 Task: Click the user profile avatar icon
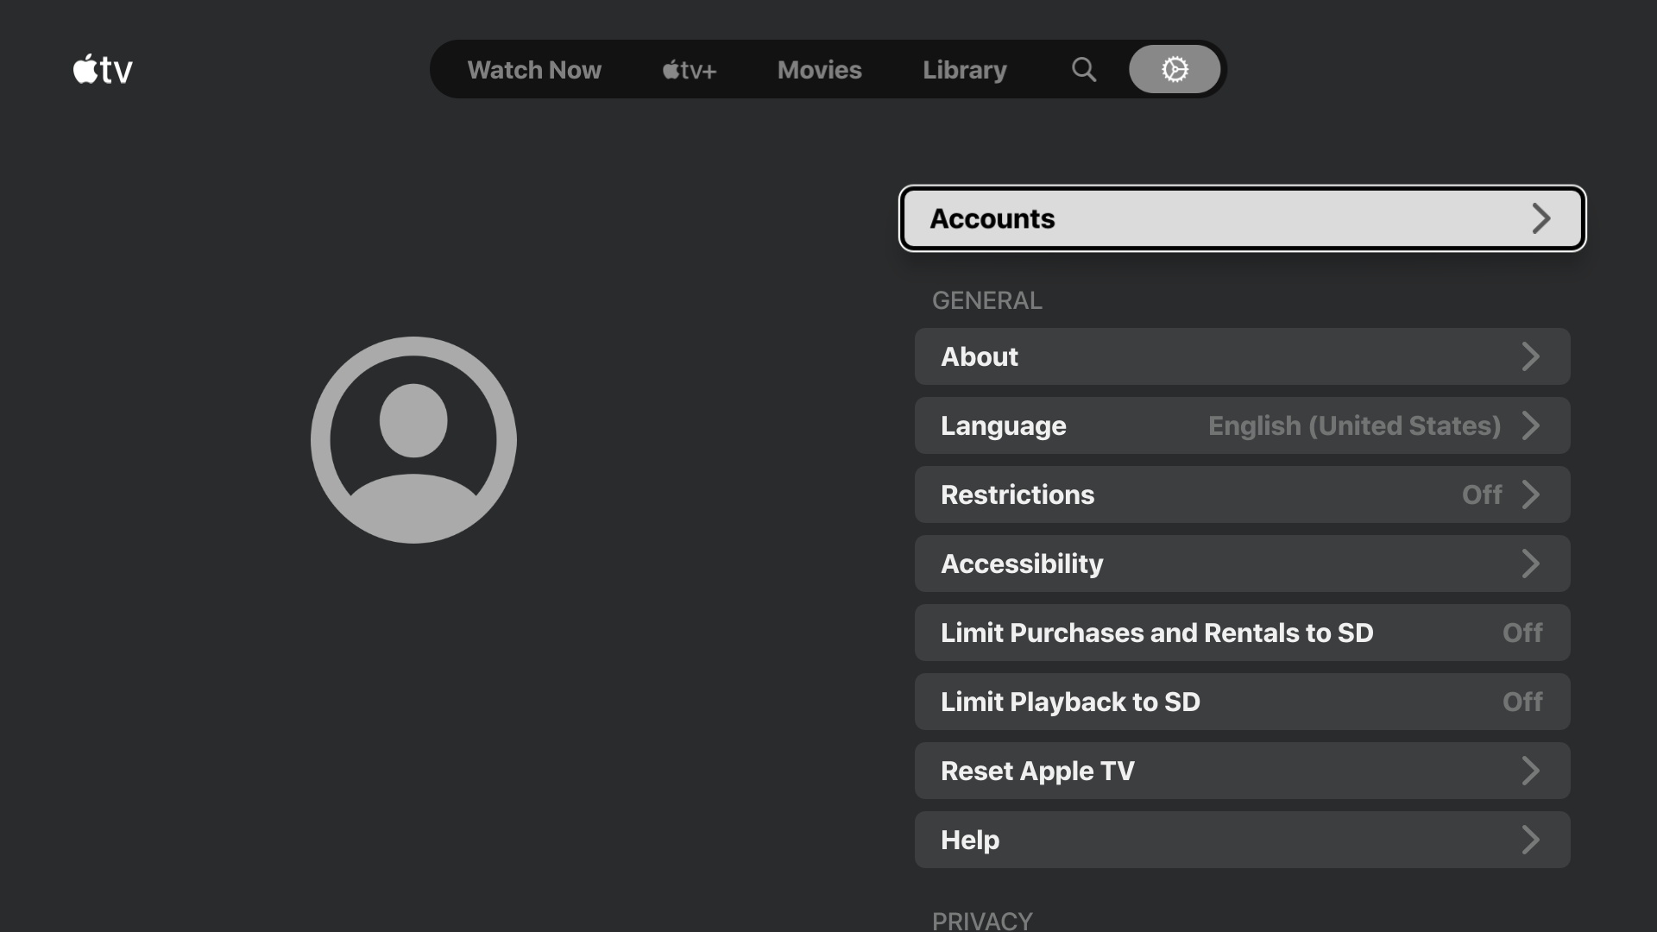tap(413, 440)
